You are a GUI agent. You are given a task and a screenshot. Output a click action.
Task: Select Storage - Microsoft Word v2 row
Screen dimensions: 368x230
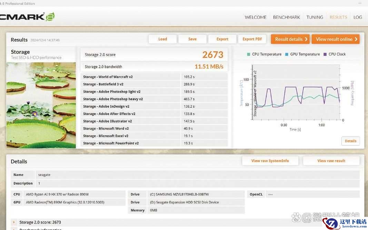[154, 128]
